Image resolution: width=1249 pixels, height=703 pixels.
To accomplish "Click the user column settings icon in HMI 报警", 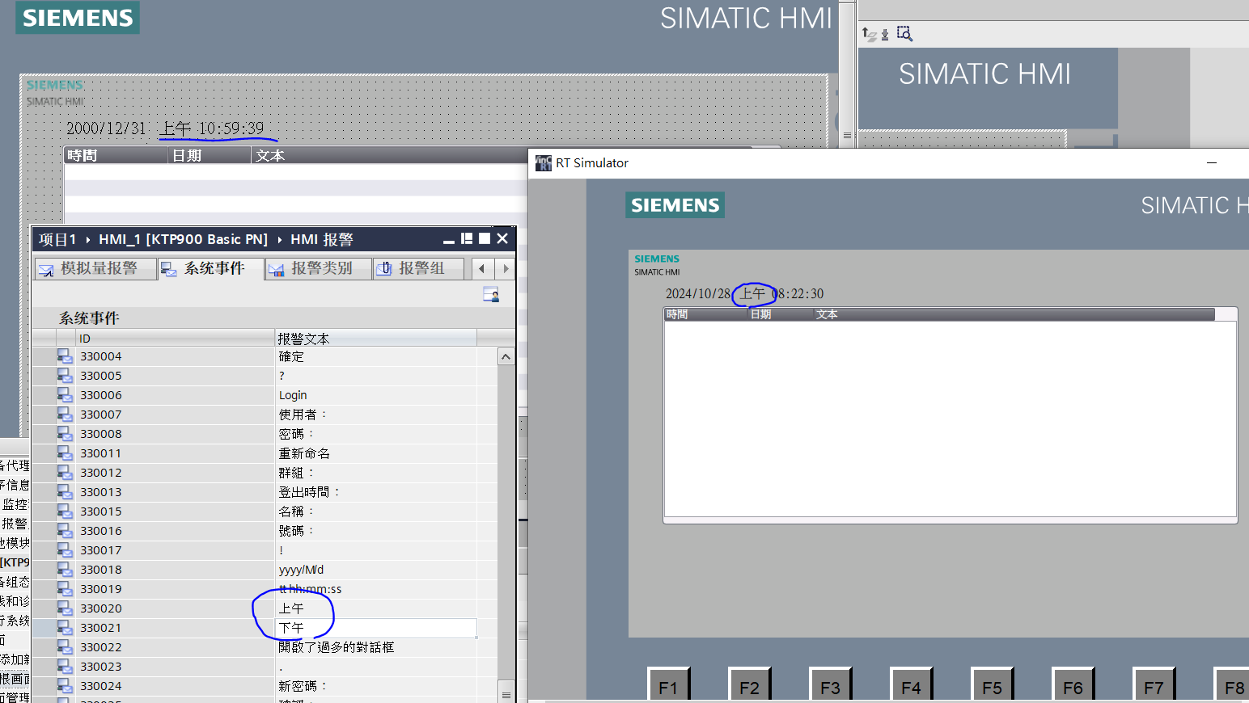I will click(491, 294).
